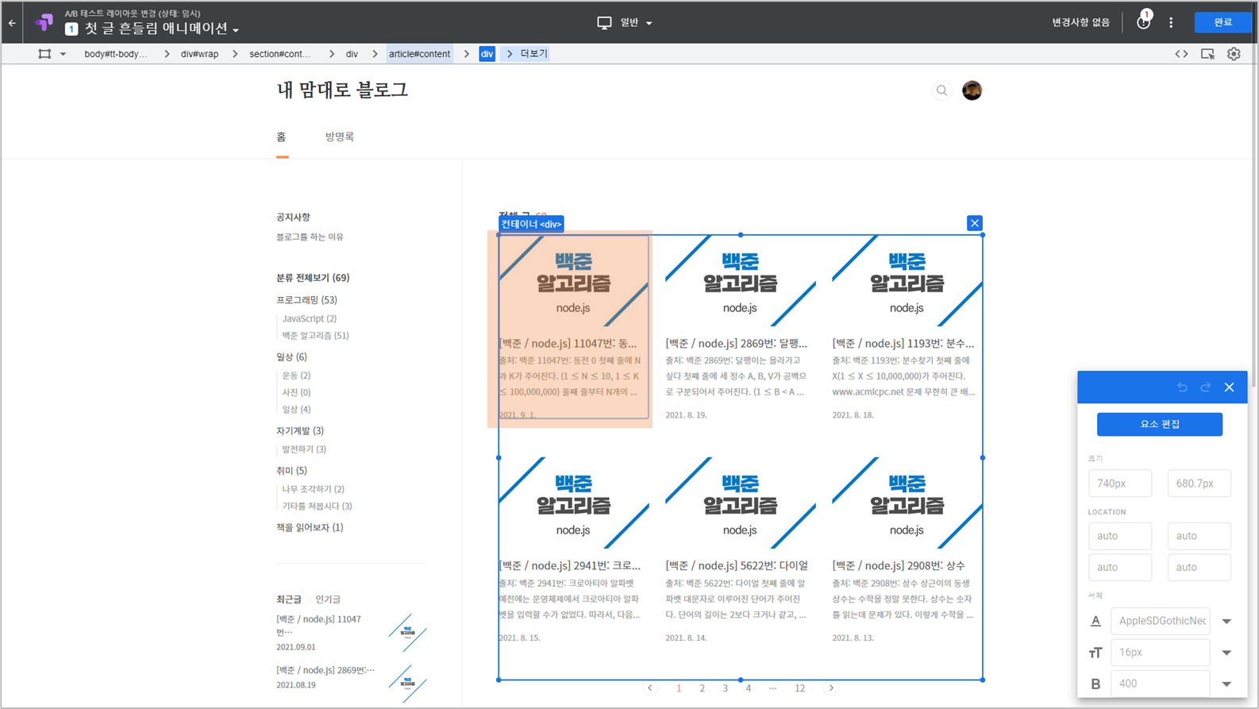Viewport: 1259px width, 709px height.
Task: Select the highlighted div breadcrumb
Action: pos(487,54)
